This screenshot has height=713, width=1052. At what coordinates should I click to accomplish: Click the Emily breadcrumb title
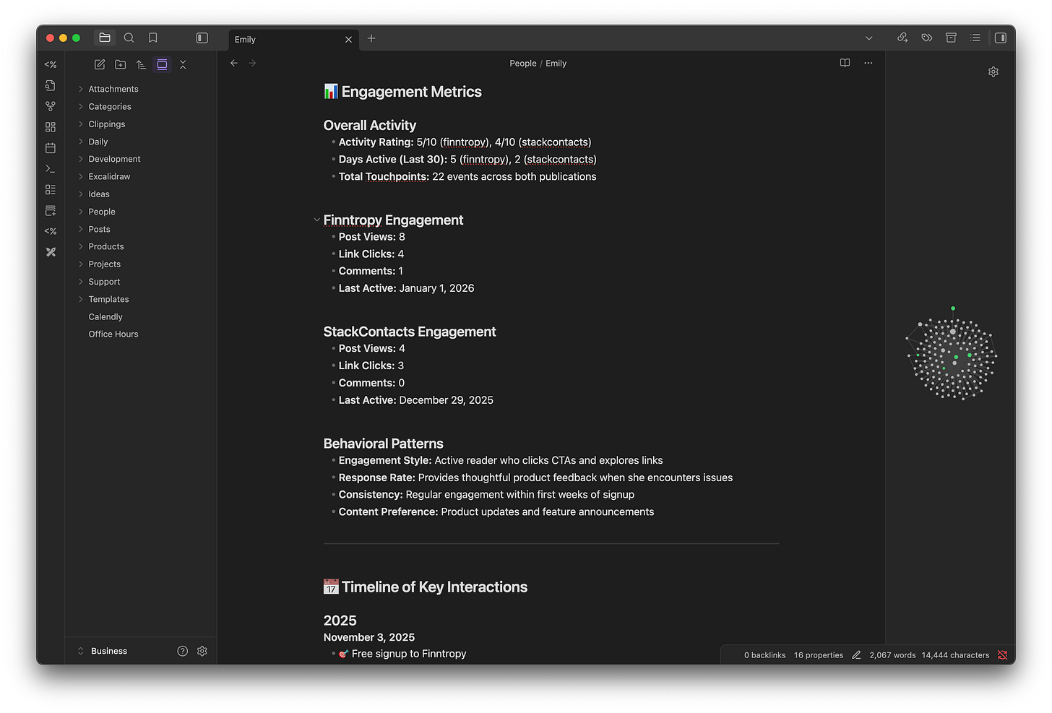tap(556, 64)
